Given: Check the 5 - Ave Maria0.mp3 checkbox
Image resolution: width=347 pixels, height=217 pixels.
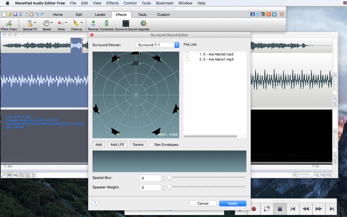Looking at the screenshot, I should pyautogui.click(x=187, y=55).
